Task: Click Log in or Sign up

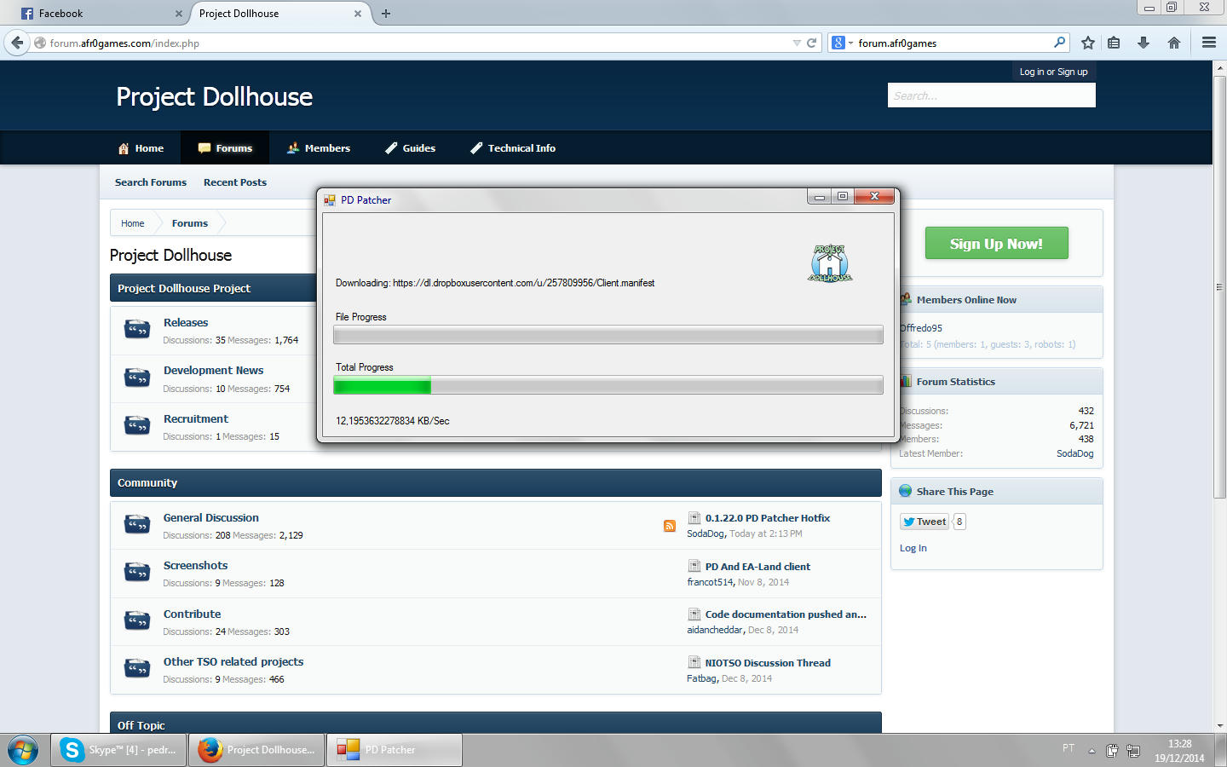Action: click(x=1053, y=72)
